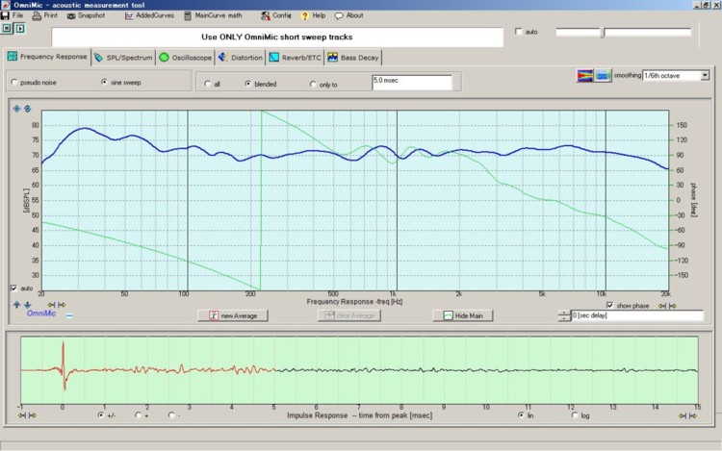Switch to the Reverb/ETC tab

(x=295, y=58)
